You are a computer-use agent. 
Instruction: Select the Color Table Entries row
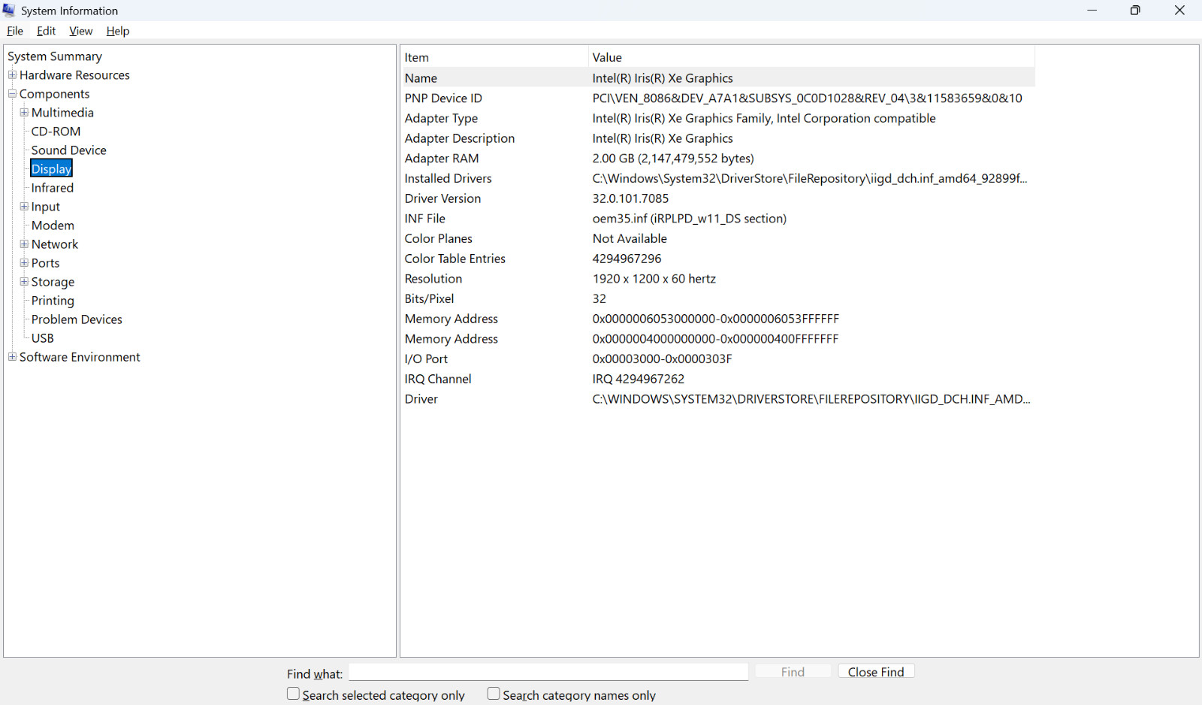(x=719, y=259)
